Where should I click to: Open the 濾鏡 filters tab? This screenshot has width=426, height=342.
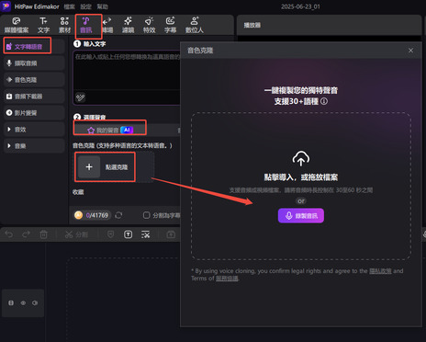point(128,26)
